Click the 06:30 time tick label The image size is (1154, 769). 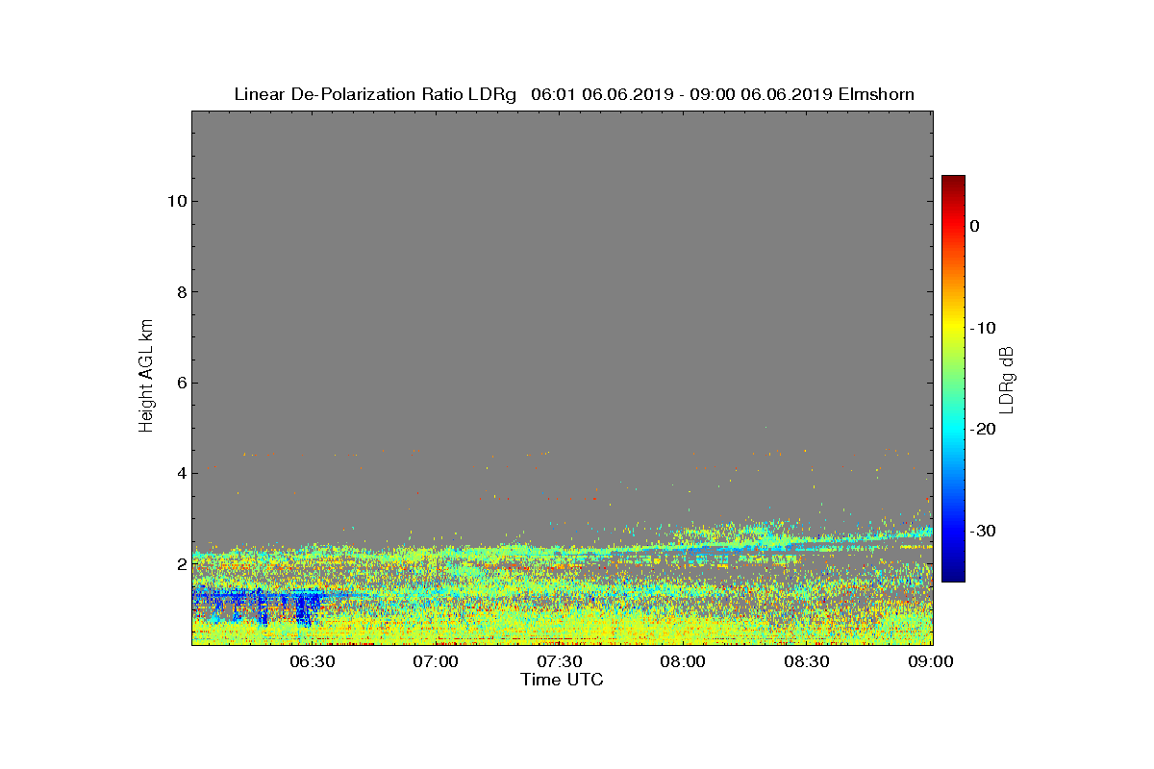(312, 661)
